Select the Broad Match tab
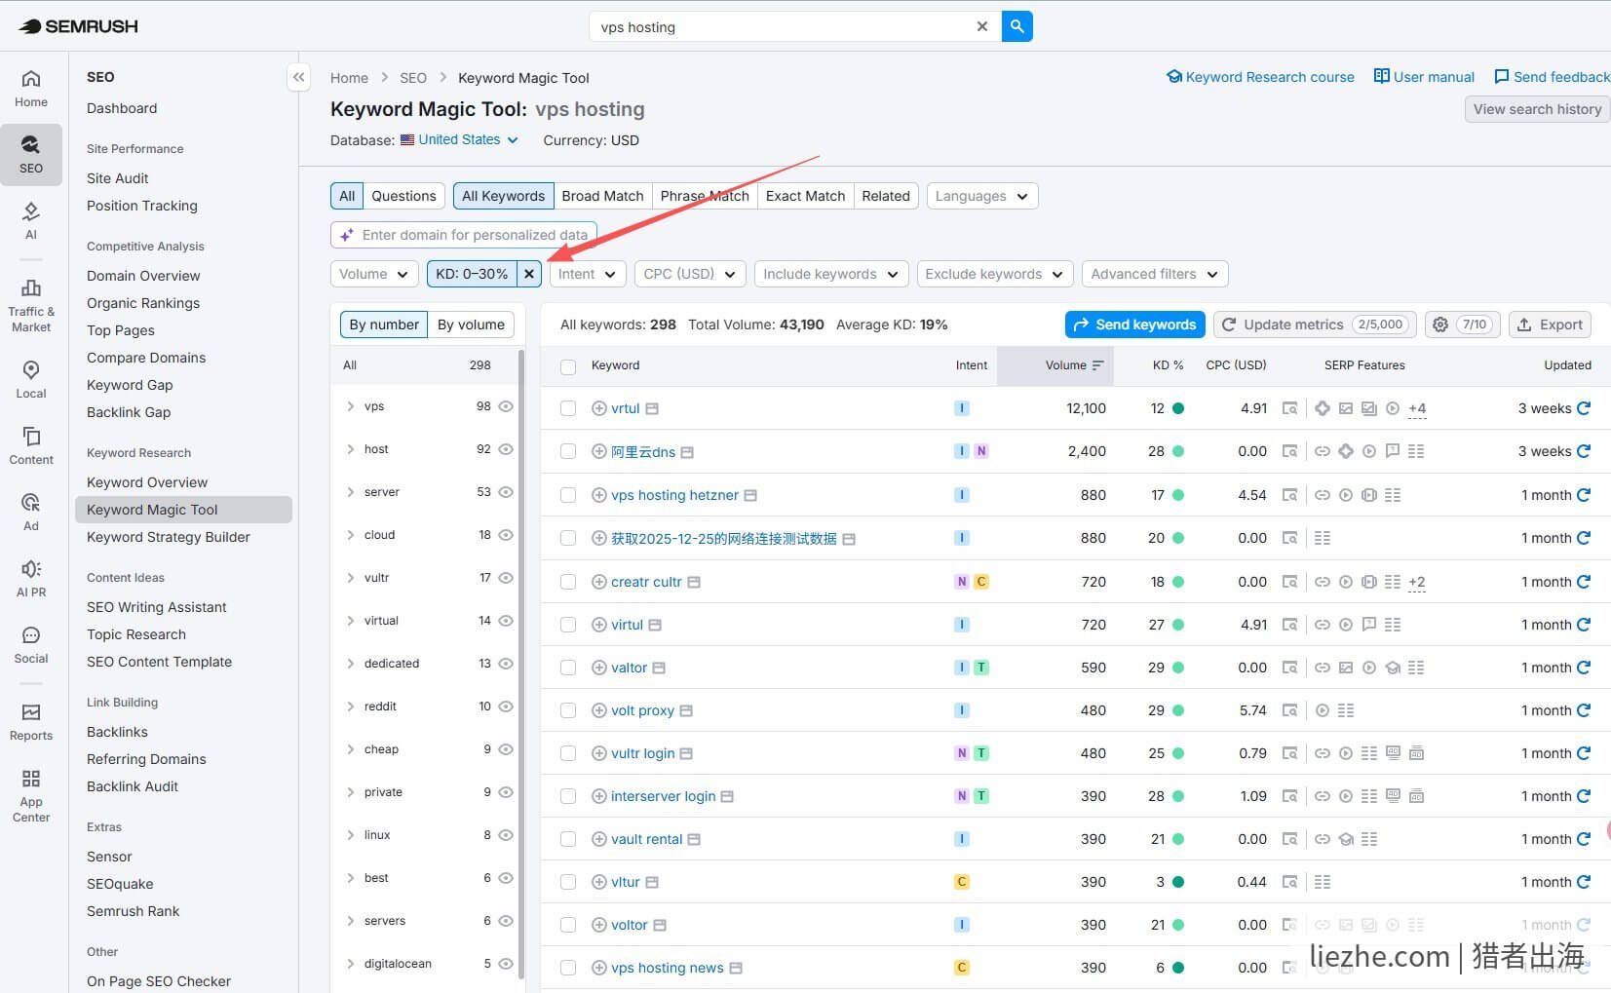 [602, 196]
